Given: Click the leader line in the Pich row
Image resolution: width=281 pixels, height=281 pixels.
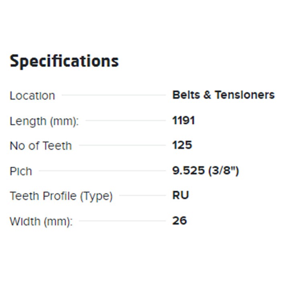Looking at the screenshot, I should 102,171.
